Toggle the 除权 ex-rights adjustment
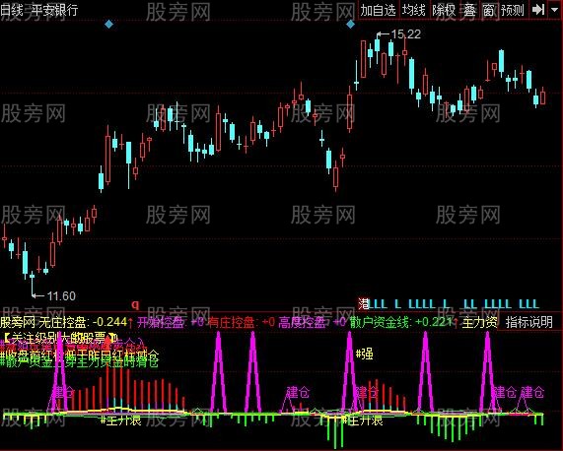Image resolution: width=563 pixels, height=451 pixels. [444, 10]
